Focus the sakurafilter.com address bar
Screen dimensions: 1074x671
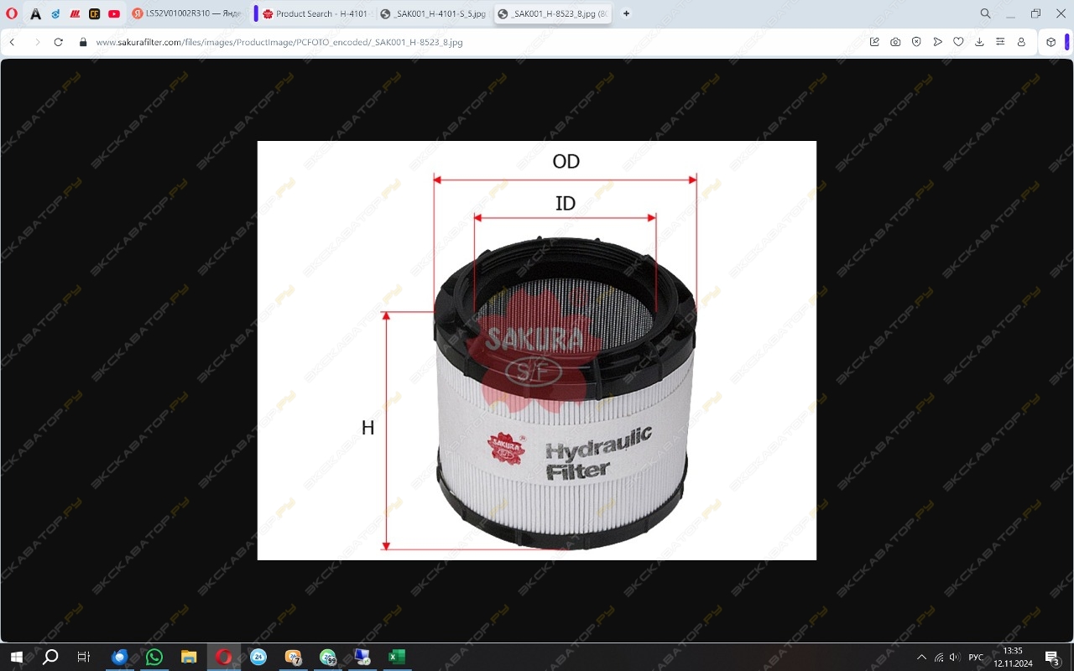point(279,42)
